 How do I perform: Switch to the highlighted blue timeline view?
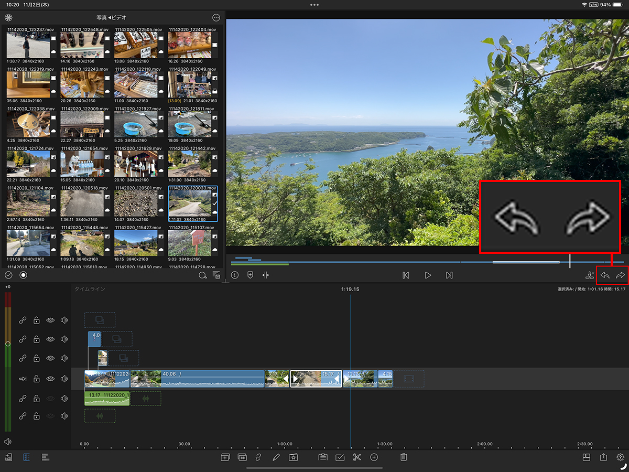tap(26, 457)
